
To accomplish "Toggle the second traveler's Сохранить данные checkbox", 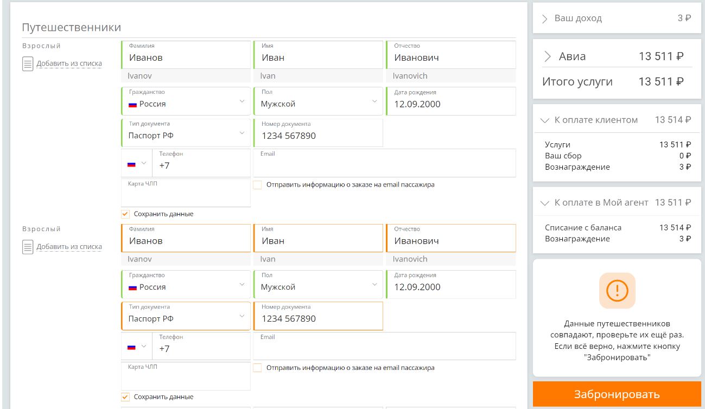I will 126,397.
